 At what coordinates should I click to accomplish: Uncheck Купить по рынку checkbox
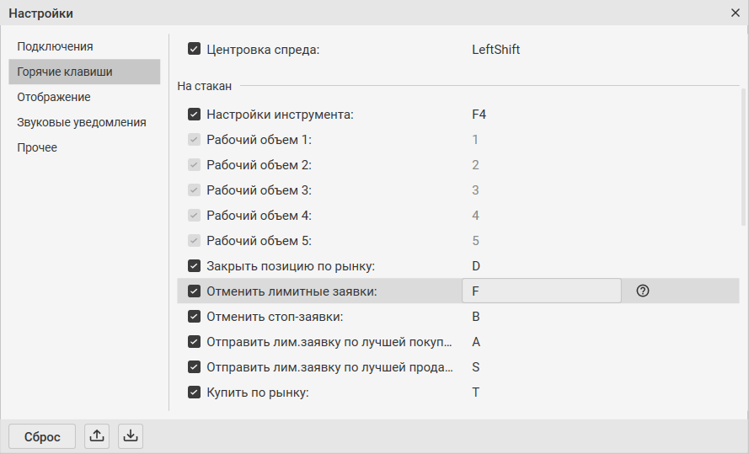tap(194, 392)
